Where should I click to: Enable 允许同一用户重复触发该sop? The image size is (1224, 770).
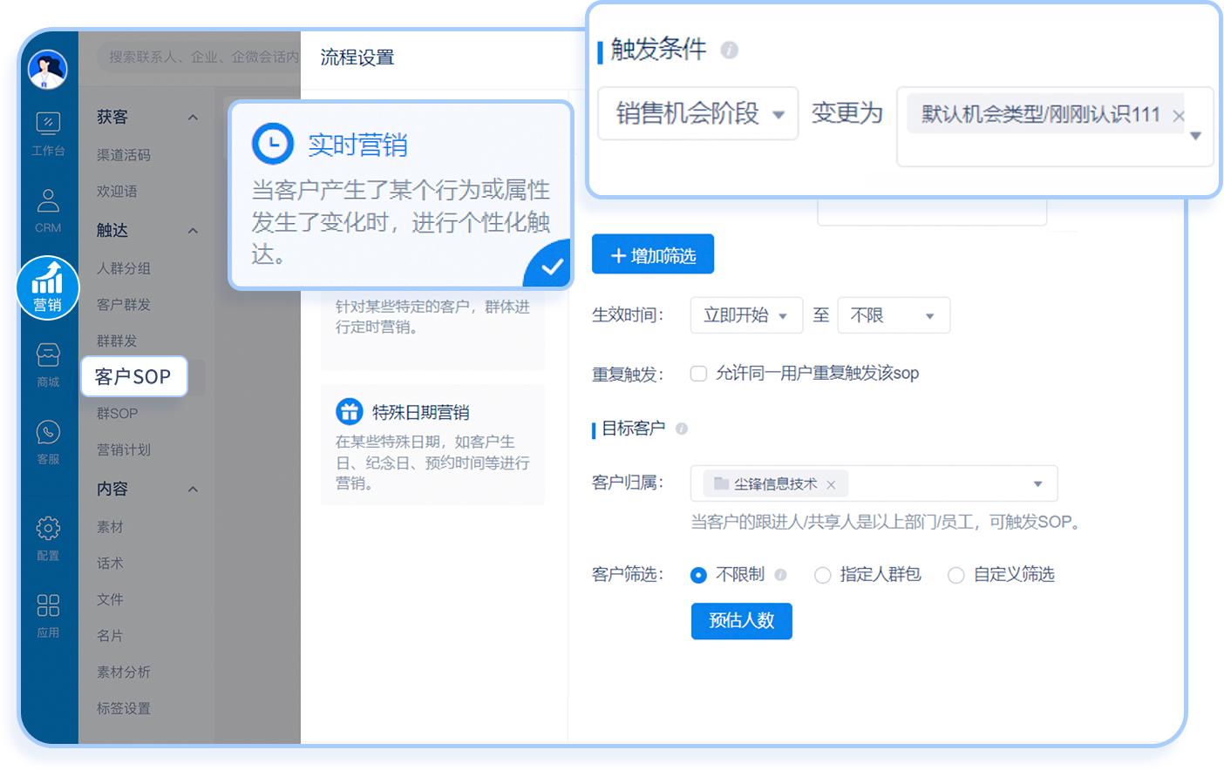tap(698, 373)
